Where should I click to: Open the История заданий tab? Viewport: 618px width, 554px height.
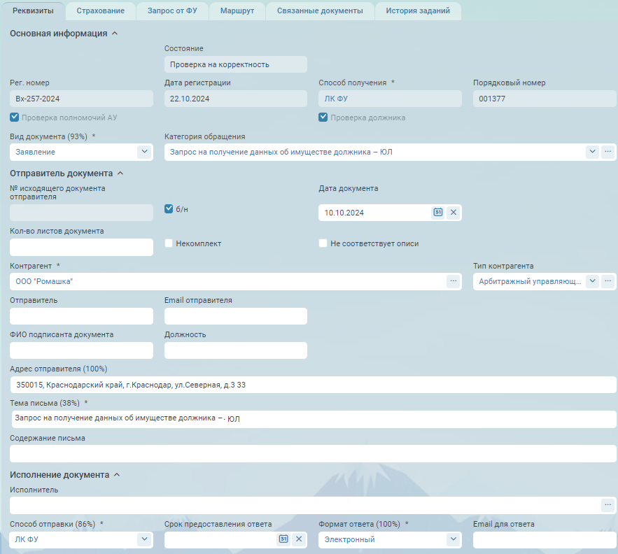pos(418,11)
